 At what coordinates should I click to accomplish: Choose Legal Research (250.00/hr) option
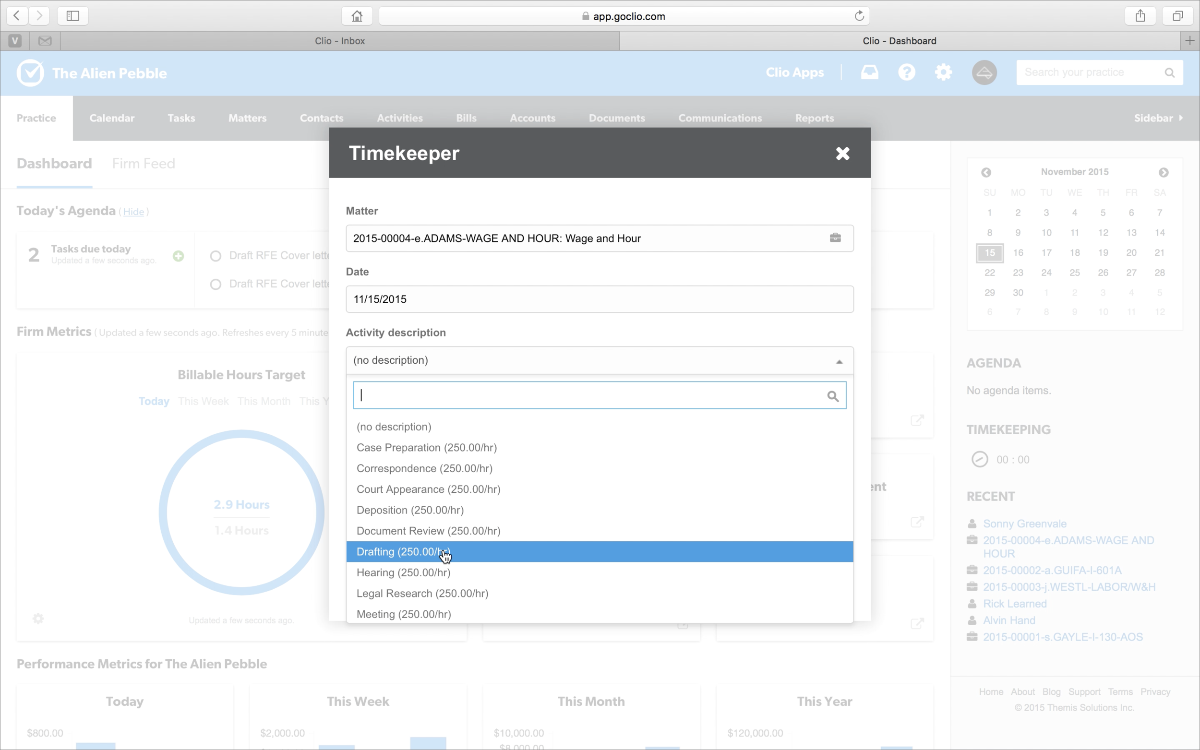tap(422, 593)
